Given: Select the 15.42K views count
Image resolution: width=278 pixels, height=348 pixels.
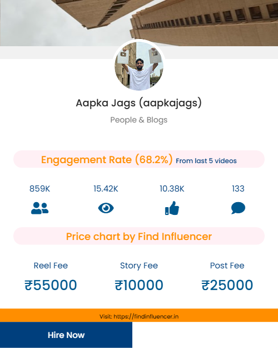Looking at the screenshot, I should pos(106,189).
